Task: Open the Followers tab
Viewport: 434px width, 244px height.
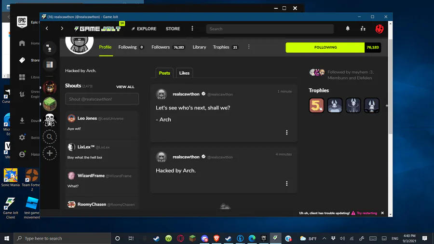Action: (168, 47)
